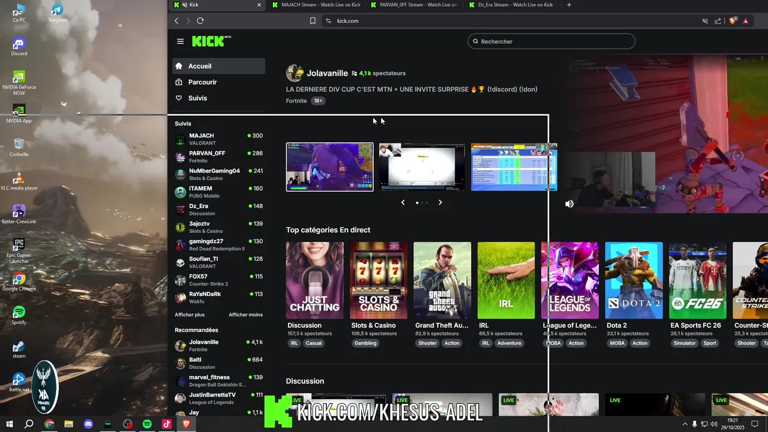The width and height of the screenshot is (768, 432).
Task: Open OBS Studio from the taskbar
Action: [128, 424]
